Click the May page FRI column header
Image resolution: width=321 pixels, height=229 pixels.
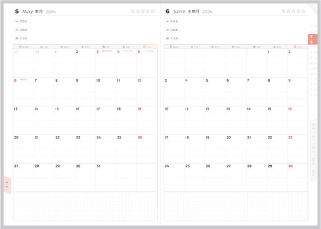[106, 47]
